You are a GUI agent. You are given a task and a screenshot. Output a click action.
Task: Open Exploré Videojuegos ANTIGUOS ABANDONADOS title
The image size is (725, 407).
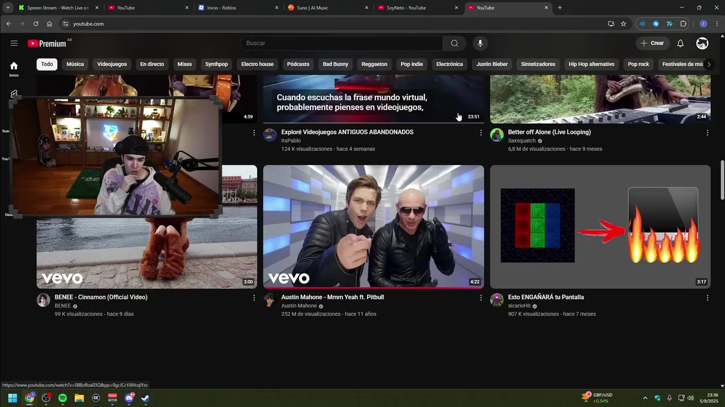click(x=347, y=132)
